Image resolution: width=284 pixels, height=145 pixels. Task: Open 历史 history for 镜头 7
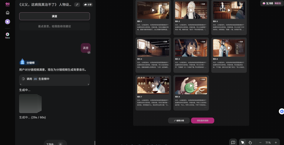[x=165, y=79]
